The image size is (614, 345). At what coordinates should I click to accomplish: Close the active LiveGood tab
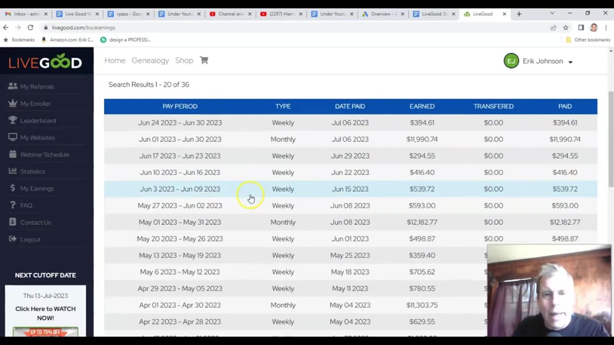pyautogui.click(x=504, y=14)
